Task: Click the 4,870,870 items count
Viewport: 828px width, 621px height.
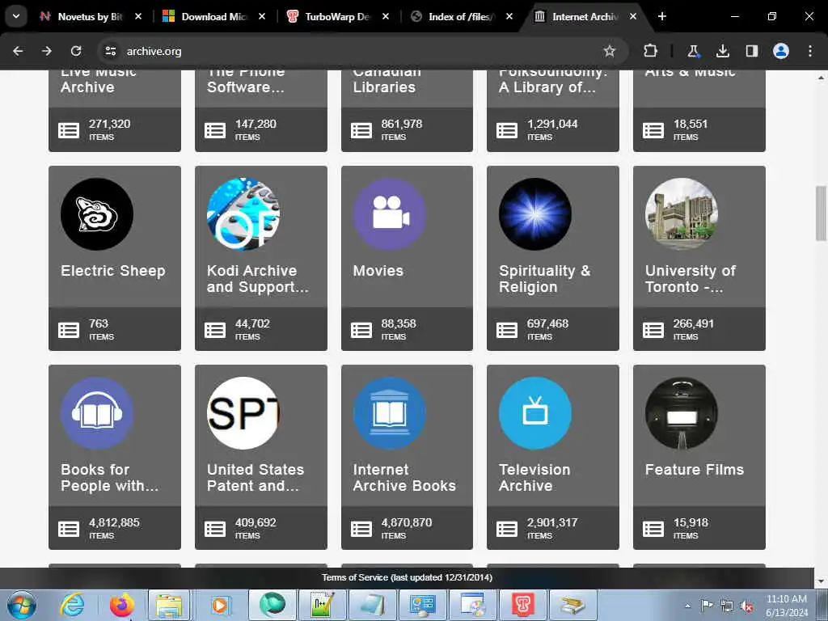Action: click(x=407, y=528)
